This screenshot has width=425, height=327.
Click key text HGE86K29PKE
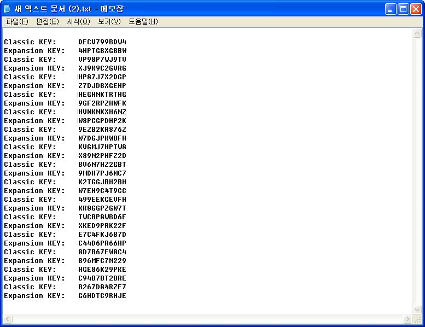(x=102, y=269)
